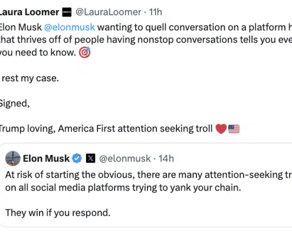Open Laura Loomer's profile from display name
The height and width of the screenshot is (236, 292).
tap(29, 12)
